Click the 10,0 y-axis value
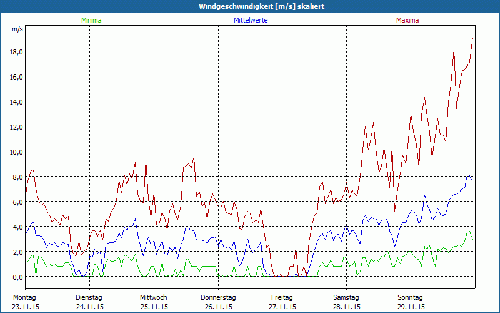The height and width of the screenshot is (313, 500). (16, 151)
